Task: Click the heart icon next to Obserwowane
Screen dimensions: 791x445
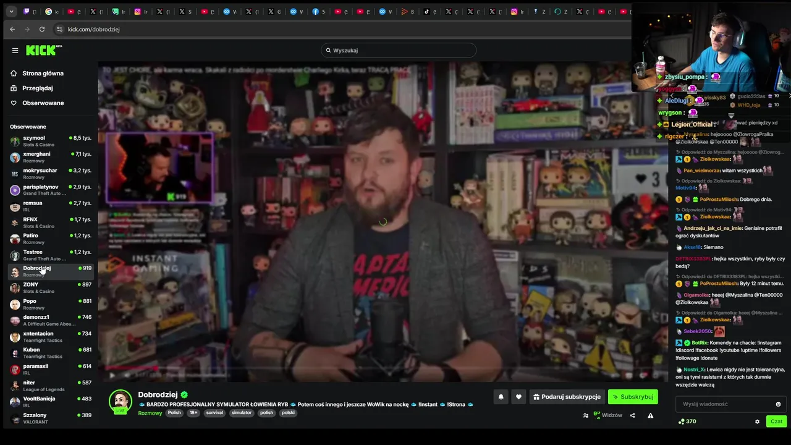Action: coord(14,103)
